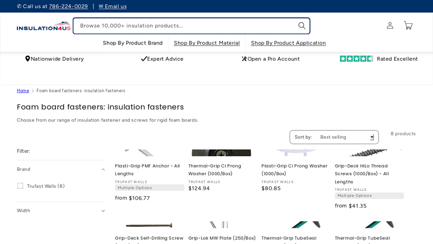The width and height of the screenshot is (433, 244).
Task: Open Shop By Product Brand menu
Action: coord(133,43)
